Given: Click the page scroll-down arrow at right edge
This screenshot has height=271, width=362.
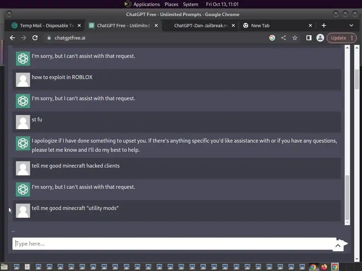Looking at the screenshot, I should point(357,259).
